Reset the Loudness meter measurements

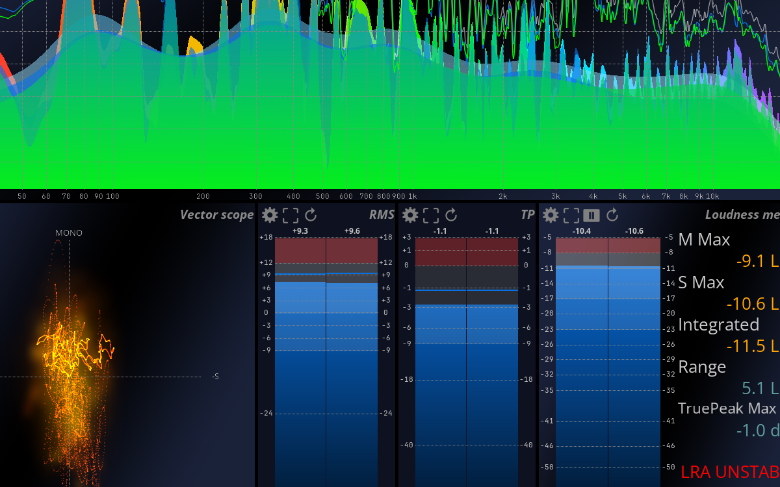pyautogui.click(x=612, y=215)
